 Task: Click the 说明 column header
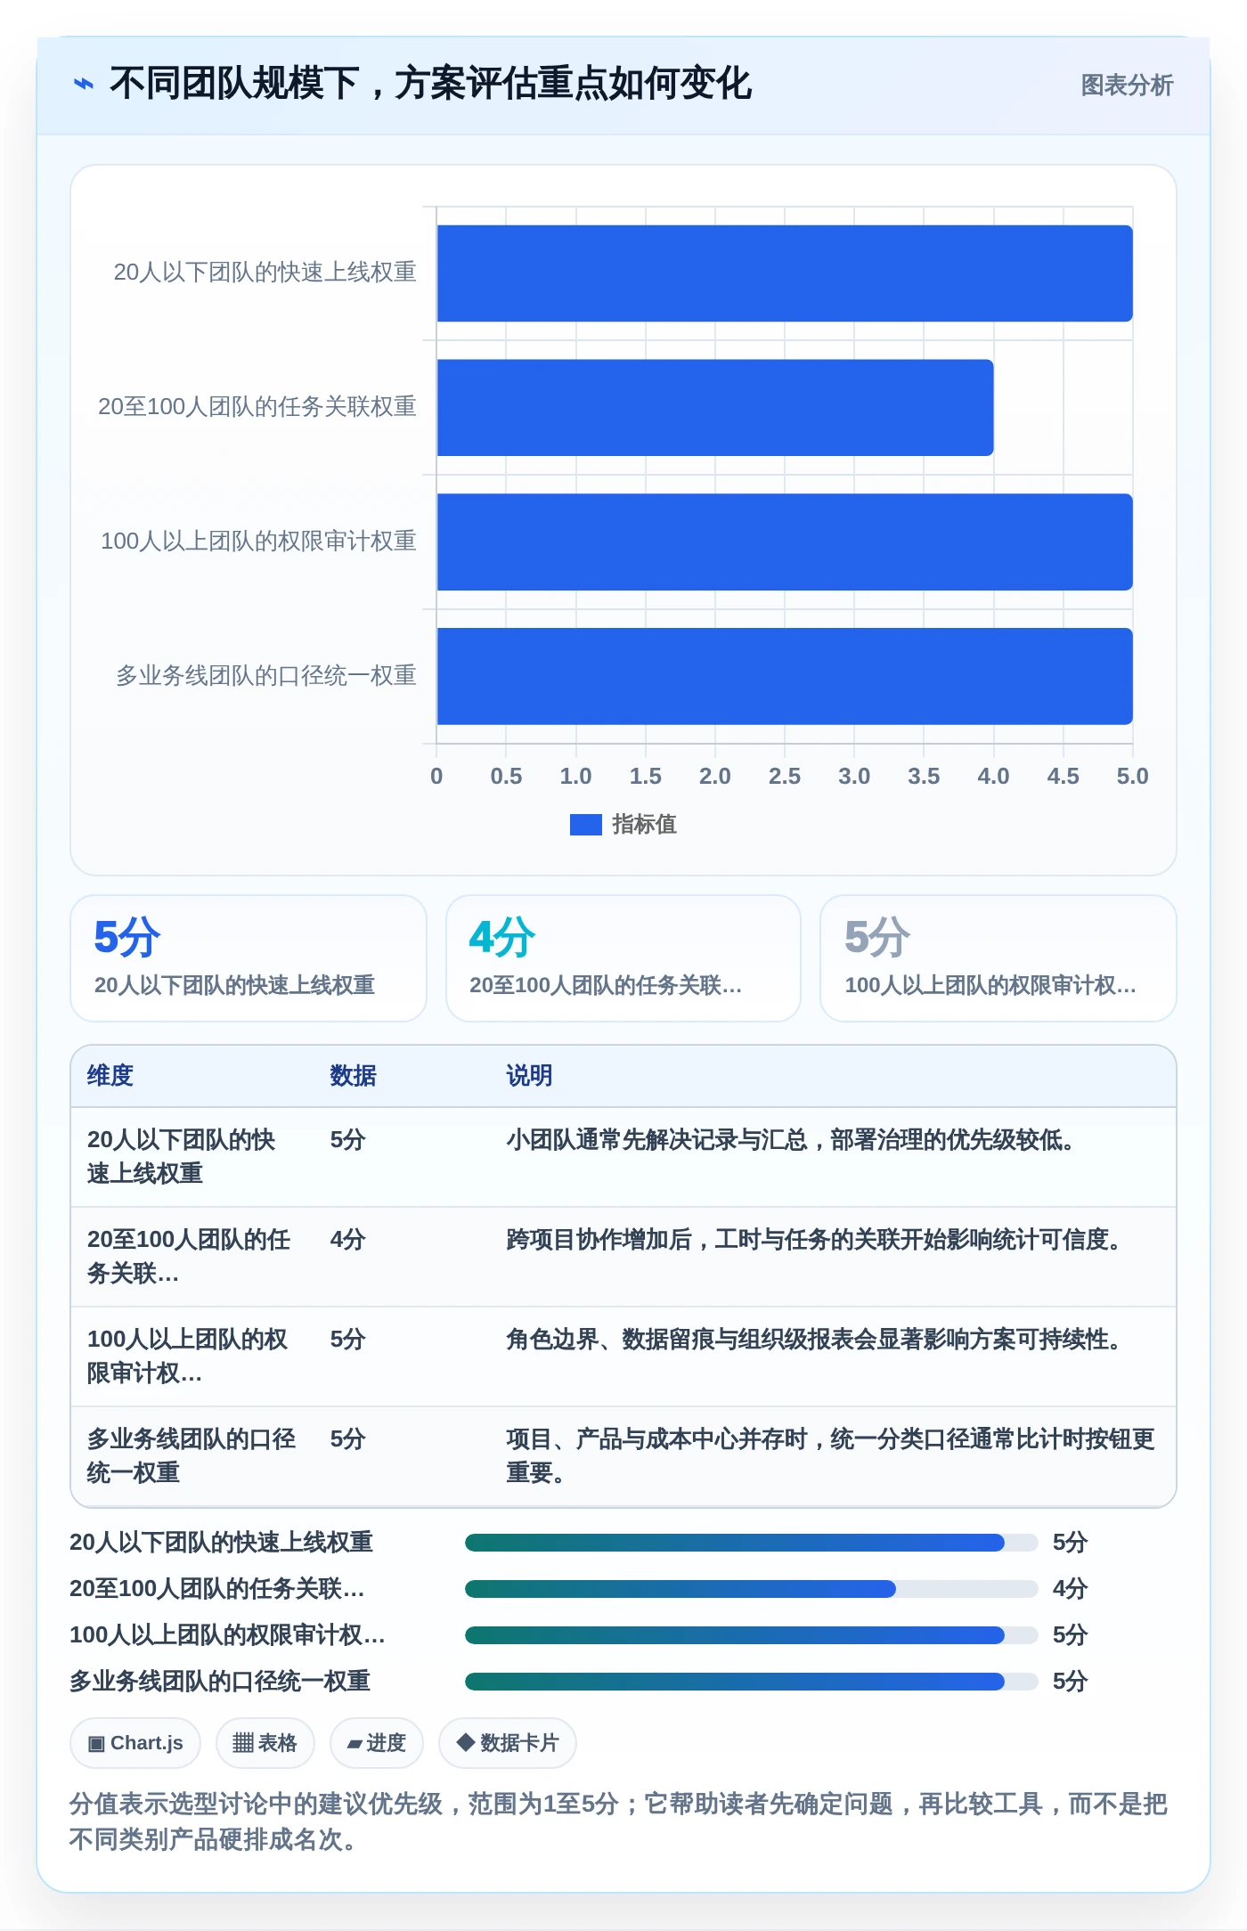pyautogui.click(x=529, y=1076)
